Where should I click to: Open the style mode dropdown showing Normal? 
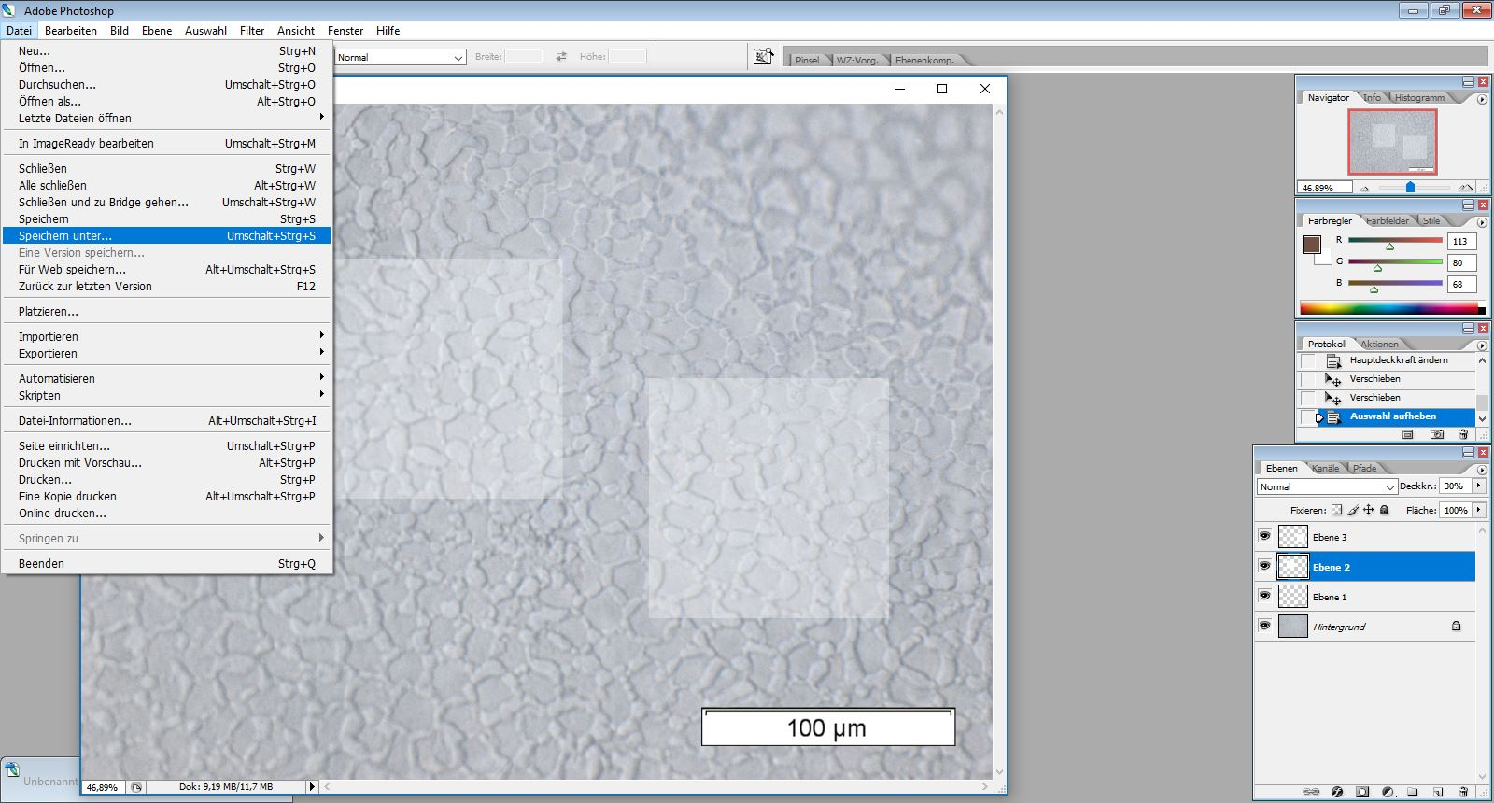coord(400,57)
